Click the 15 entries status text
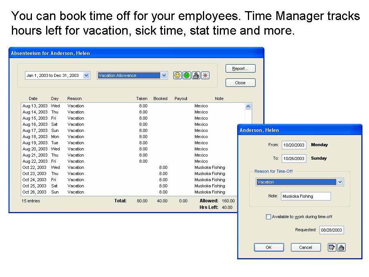The height and width of the screenshot is (277, 369). (x=31, y=201)
